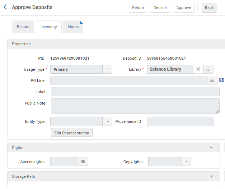The image size is (225, 189).
Task: Select the Inventory tab
Action: coord(49,27)
